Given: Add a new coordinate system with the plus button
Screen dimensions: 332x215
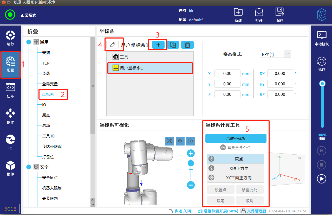Looking at the screenshot, I should (158, 45).
